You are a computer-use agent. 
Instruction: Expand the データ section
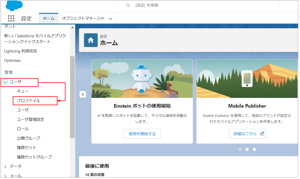click(5, 166)
